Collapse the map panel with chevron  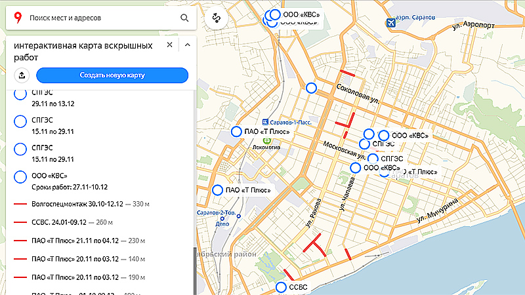[x=187, y=45]
